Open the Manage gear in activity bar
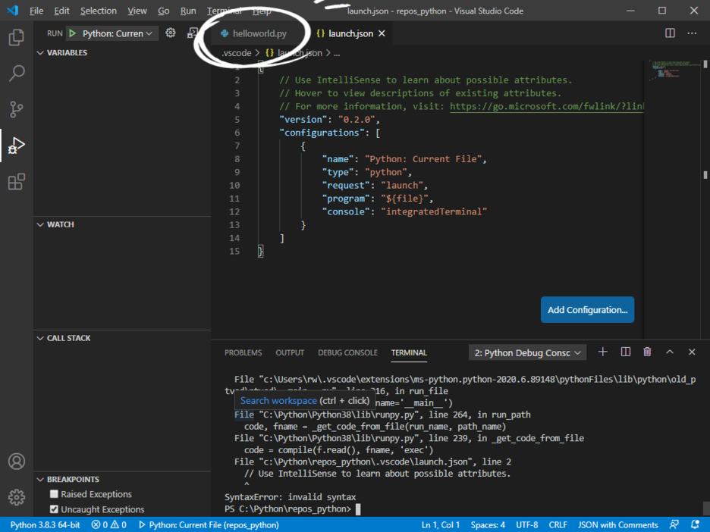The width and height of the screenshot is (710, 532). point(16,497)
